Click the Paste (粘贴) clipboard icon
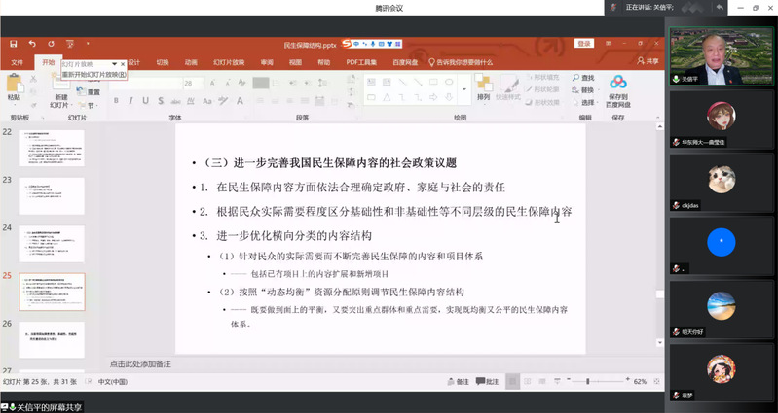 [14, 83]
